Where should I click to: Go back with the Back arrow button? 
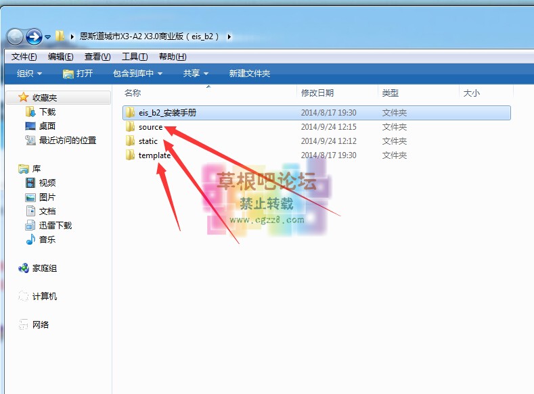point(15,36)
